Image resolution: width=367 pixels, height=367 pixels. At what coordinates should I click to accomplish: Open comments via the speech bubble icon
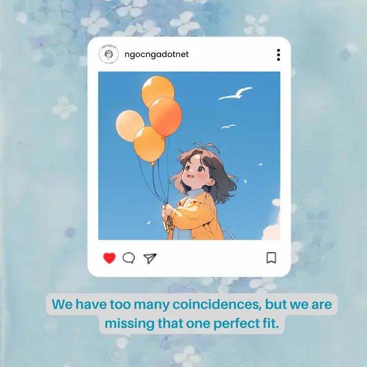[129, 258]
